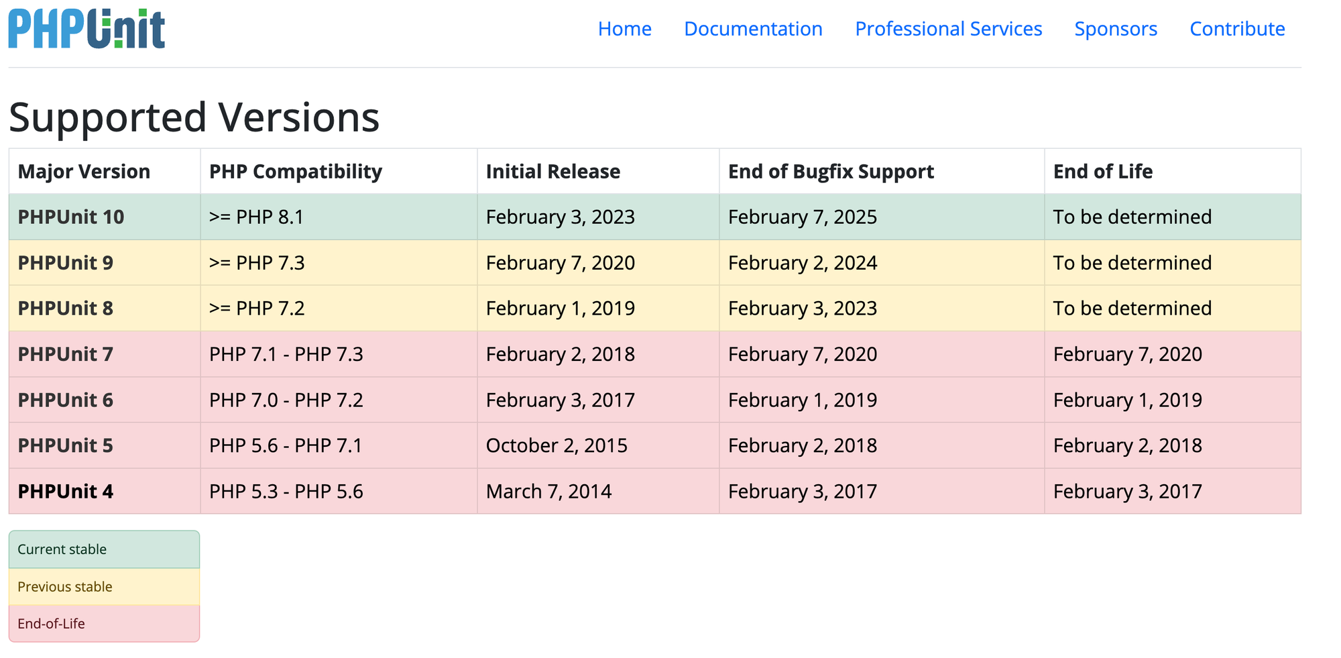
Task: Click the PHPUnit logo
Action: [86, 30]
